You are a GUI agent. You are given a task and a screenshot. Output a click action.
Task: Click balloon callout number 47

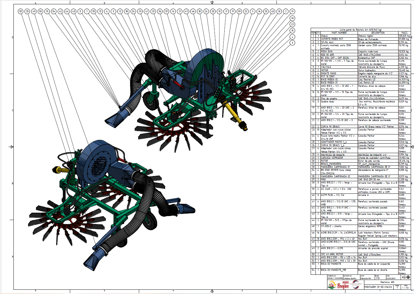coord(186,11)
